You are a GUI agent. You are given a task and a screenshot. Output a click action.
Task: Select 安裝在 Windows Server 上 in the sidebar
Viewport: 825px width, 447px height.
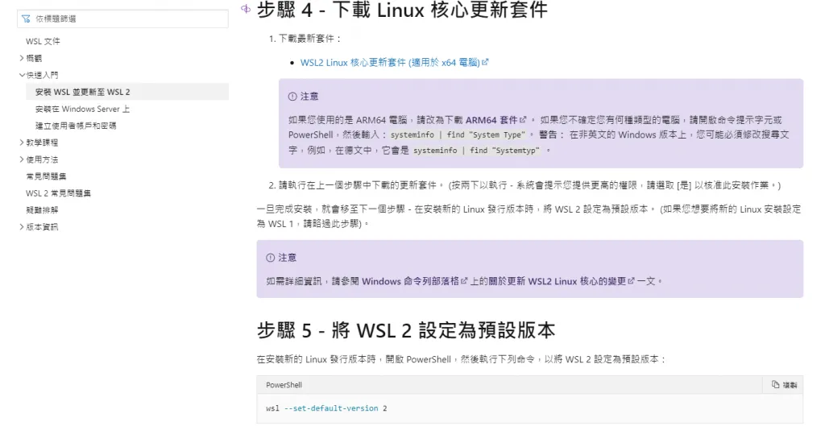82,109
